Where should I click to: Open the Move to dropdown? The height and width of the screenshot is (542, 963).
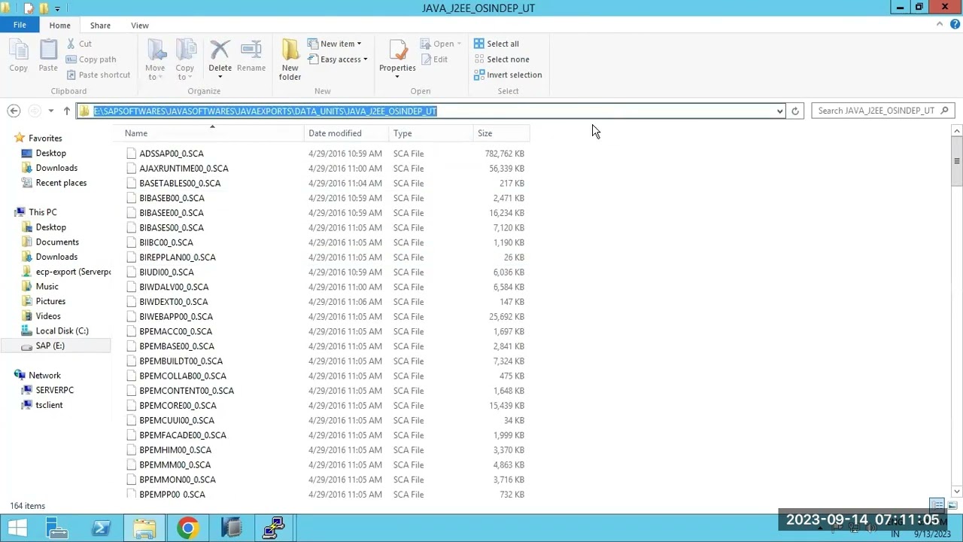[x=155, y=60]
